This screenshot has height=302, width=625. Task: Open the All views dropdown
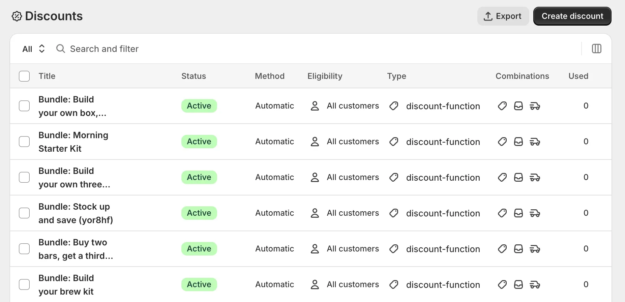[x=33, y=49]
